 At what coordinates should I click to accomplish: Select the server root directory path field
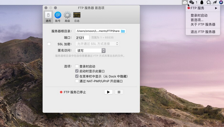click(101, 31)
